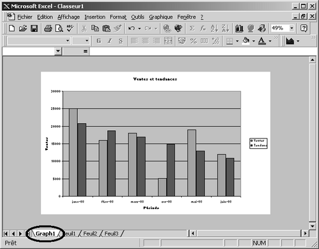Click the AutoSum sigma icon

coord(192,28)
